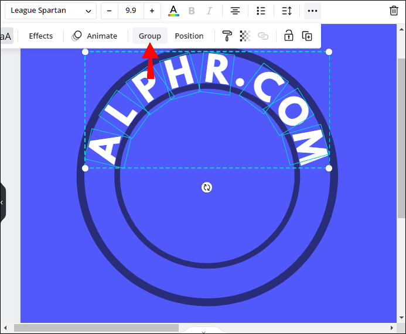
Task: Open the Position panel
Action: [189, 36]
